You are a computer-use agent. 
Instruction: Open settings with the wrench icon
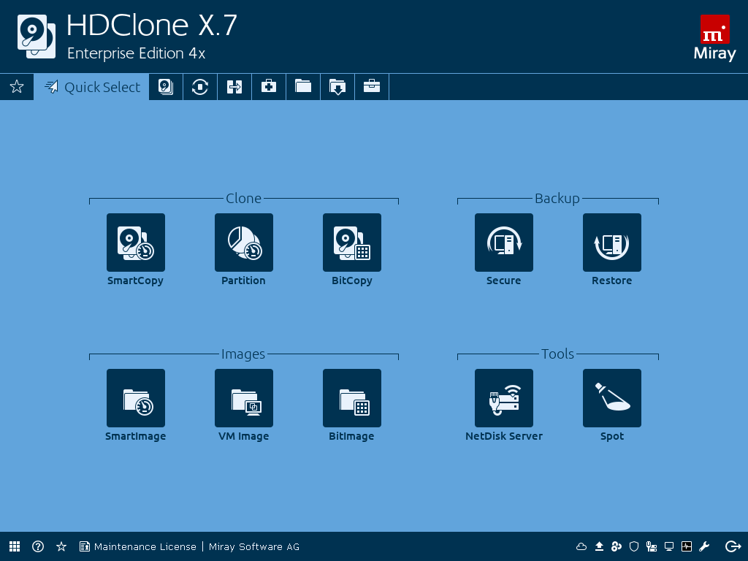pos(704,546)
